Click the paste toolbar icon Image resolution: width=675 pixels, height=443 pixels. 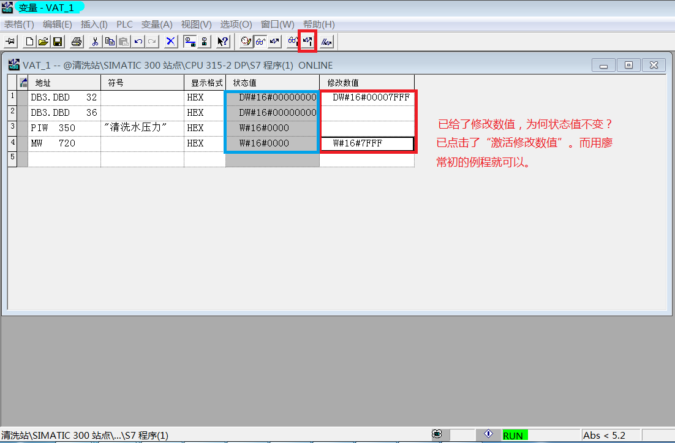click(124, 42)
